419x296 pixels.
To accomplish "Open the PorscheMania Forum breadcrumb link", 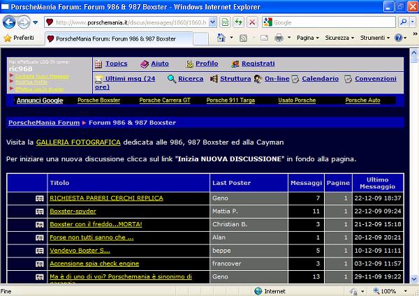I will pyautogui.click(x=44, y=123).
